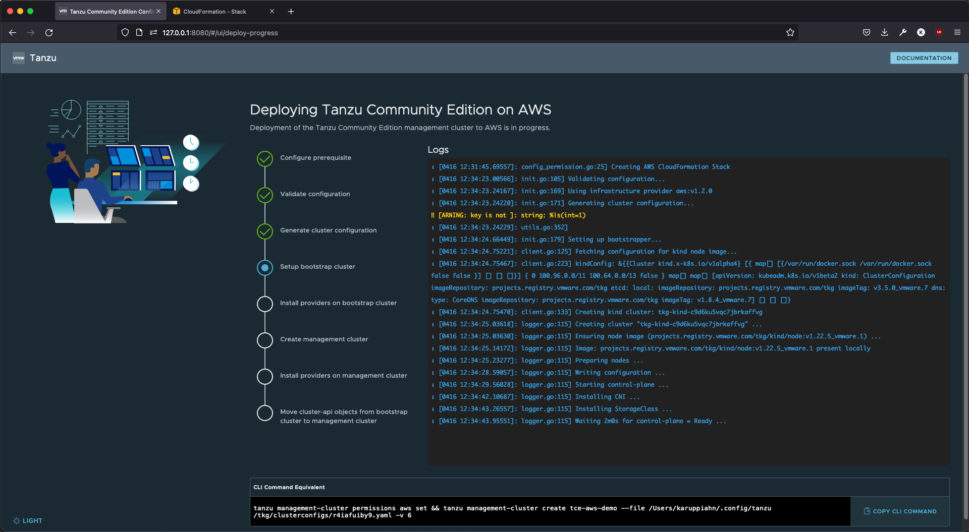Click the K account avatar icon
969x532 pixels.
[x=921, y=33]
